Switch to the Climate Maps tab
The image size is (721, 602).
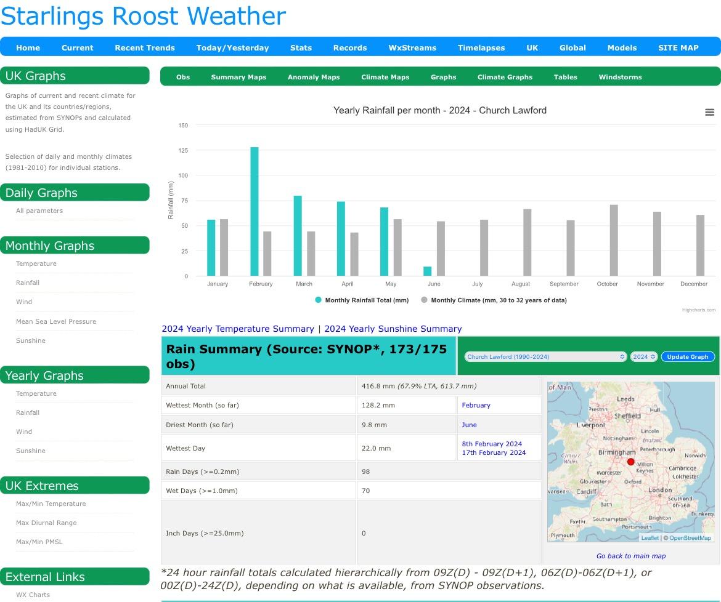coord(385,77)
